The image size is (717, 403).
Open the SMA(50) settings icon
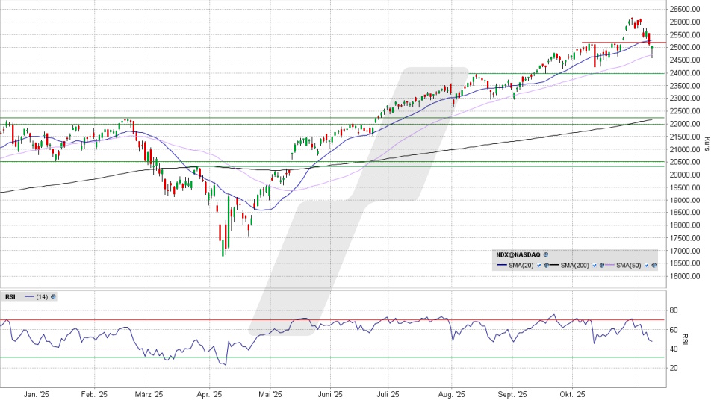click(x=654, y=266)
